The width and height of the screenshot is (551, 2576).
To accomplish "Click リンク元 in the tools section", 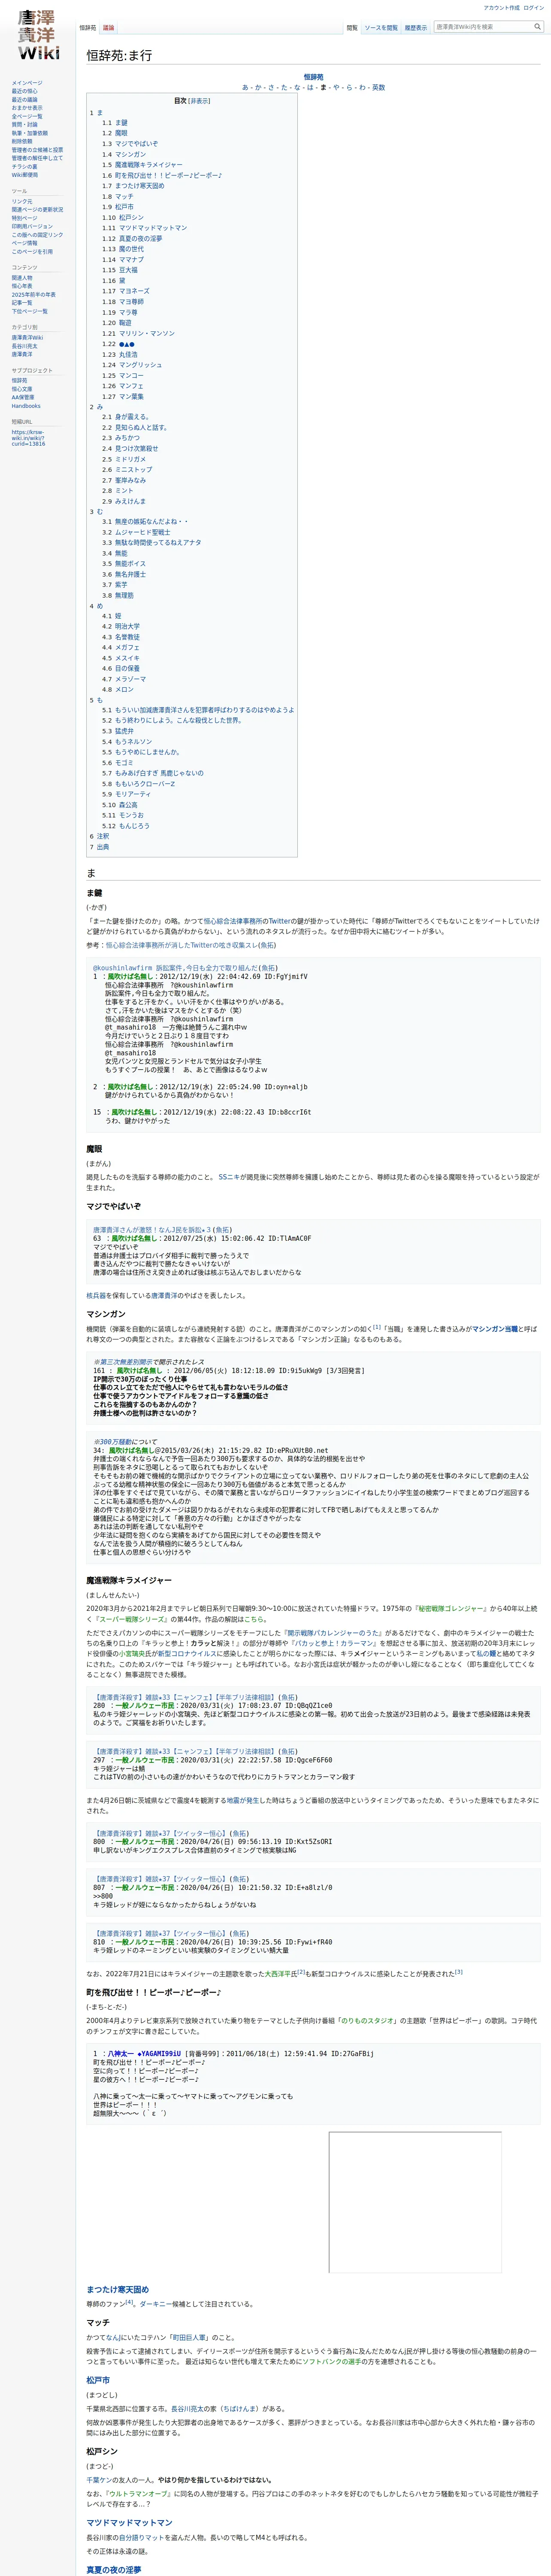I will [22, 201].
